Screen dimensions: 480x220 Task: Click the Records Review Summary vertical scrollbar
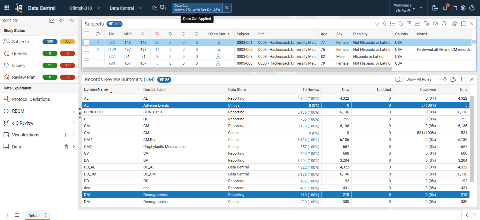472,139
